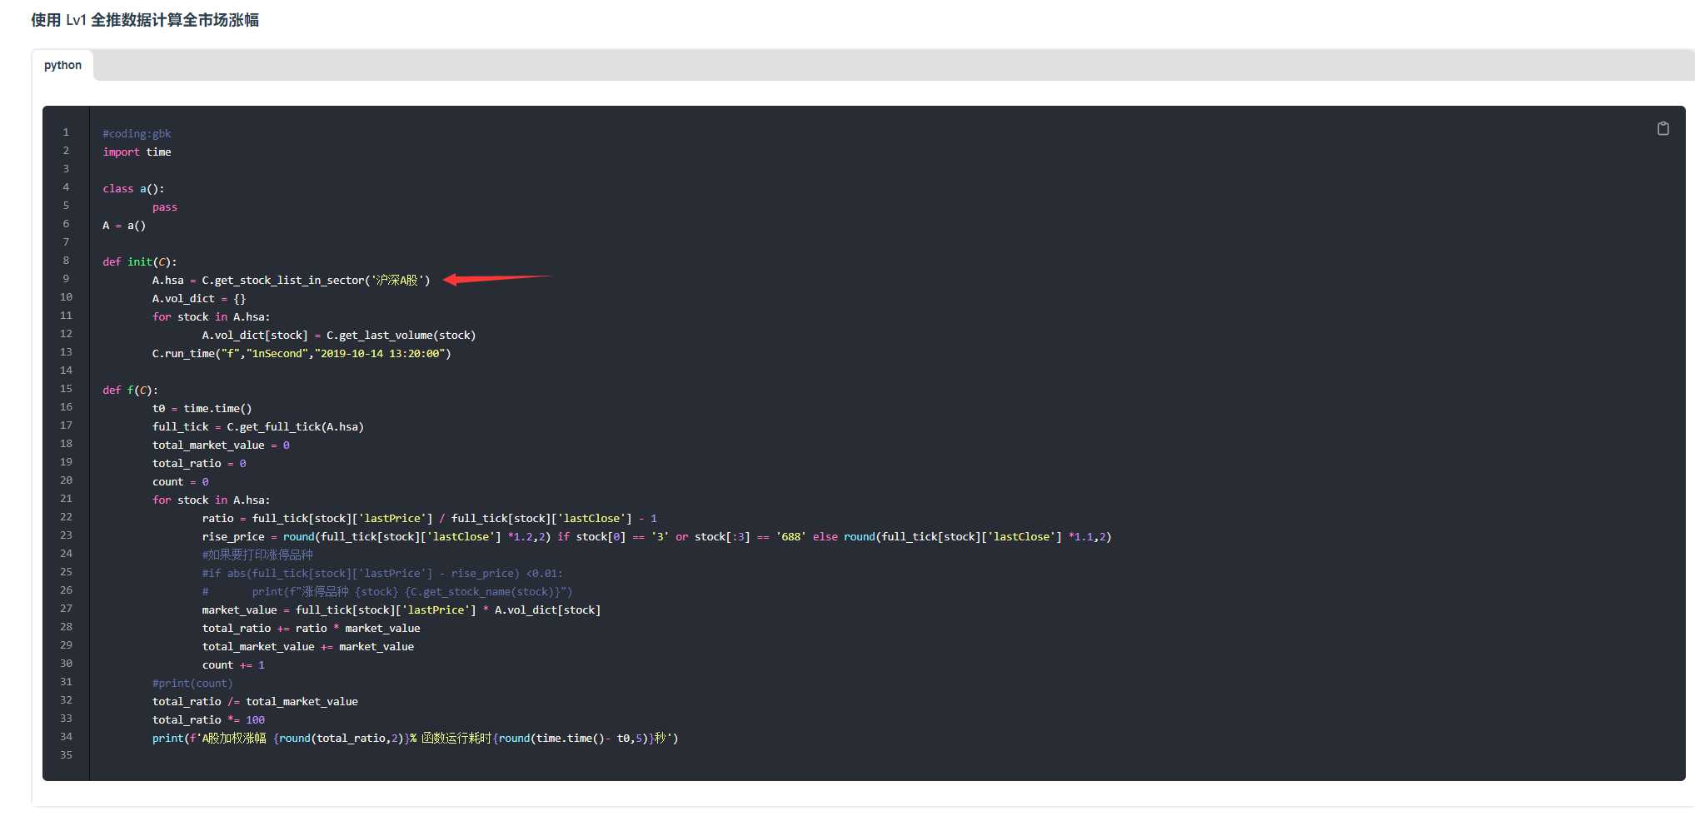Screen dimensions: 1695x821
Task: Copy code with the clipboard icon
Action: point(1663,128)
